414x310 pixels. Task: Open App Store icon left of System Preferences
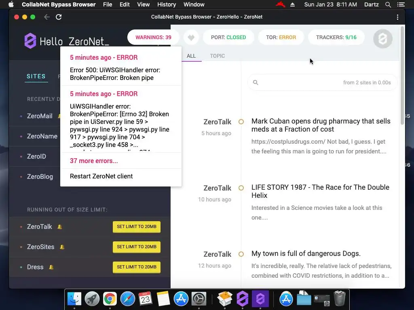(x=181, y=299)
